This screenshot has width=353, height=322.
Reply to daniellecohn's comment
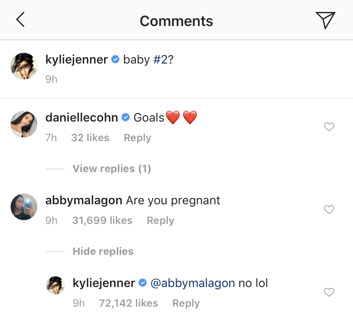[137, 138]
